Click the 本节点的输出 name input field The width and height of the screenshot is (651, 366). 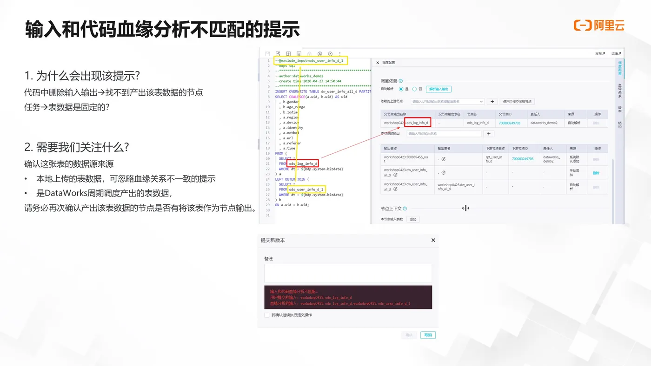[444, 134]
